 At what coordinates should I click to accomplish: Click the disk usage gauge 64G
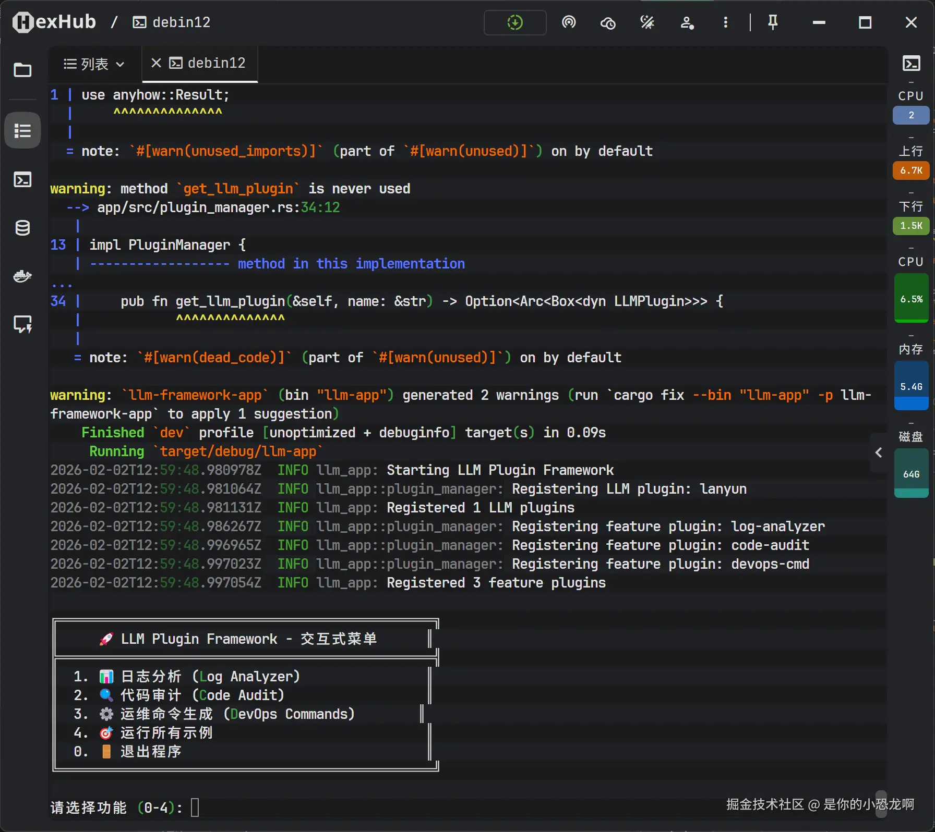click(x=911, y=473)
